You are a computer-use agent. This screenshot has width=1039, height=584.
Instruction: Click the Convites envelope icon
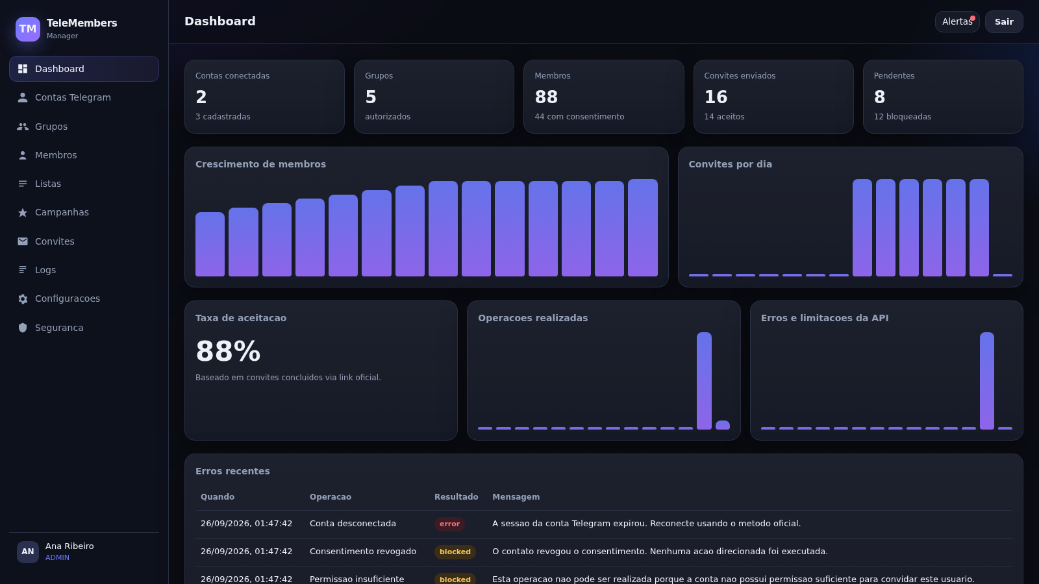[x=23, y=241]
